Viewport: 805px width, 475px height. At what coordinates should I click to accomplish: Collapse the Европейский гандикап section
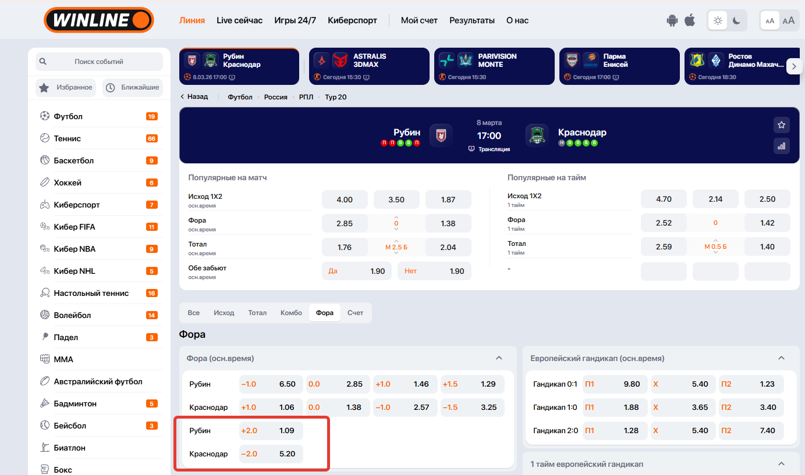(781, 358)
